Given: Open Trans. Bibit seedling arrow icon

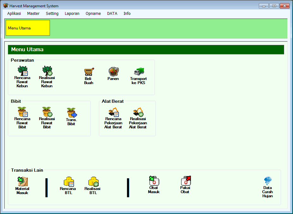Looking at the screenshot, I should point(72,113).
